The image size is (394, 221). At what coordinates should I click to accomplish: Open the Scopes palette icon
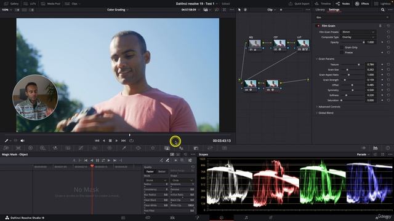tap(375, 148)
